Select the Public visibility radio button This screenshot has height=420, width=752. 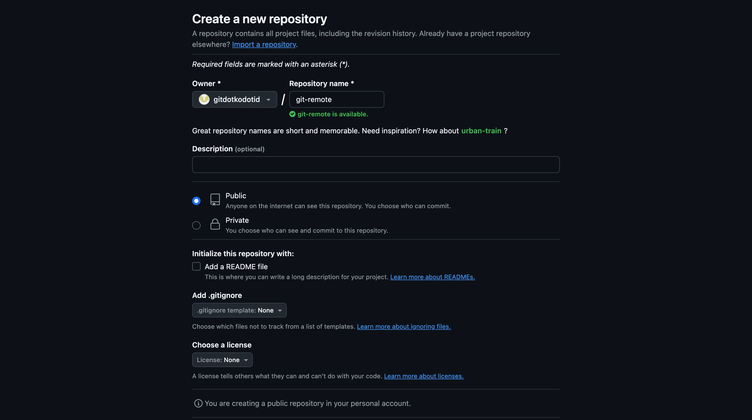tap(196, 201)
